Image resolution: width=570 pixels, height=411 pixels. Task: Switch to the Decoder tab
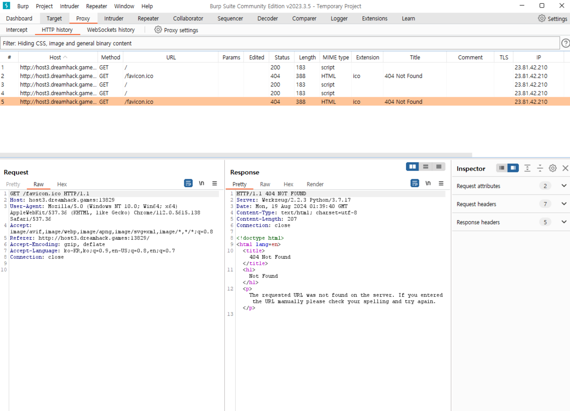(x=267, y=18)
